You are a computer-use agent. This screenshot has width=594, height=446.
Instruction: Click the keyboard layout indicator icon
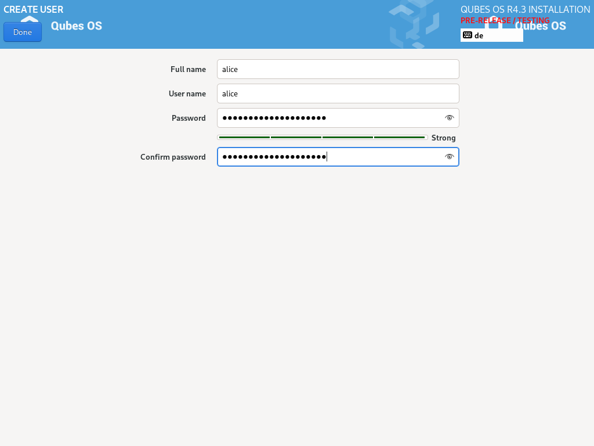point(469,35)
